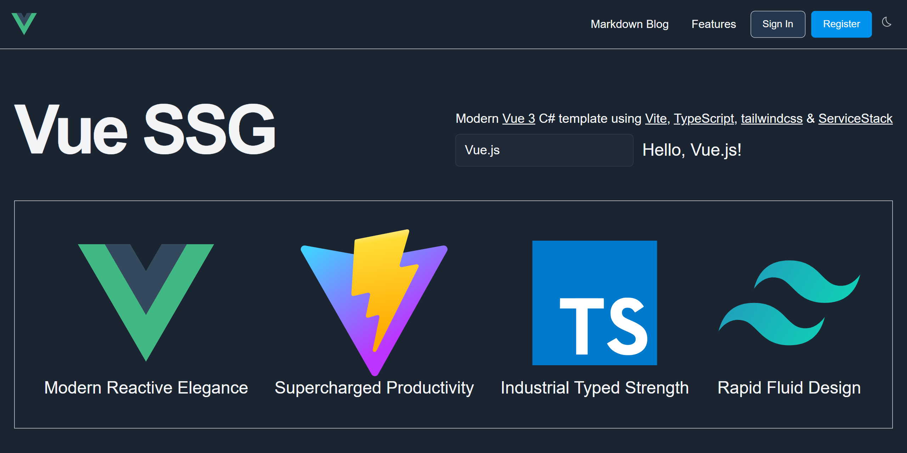Open the TypeScript link
This screenshot has height=453, width=907.
coord(704,118)
